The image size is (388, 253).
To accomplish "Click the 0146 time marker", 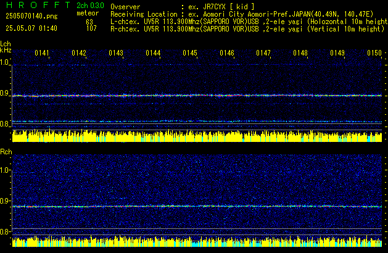I will click(227, 53).
